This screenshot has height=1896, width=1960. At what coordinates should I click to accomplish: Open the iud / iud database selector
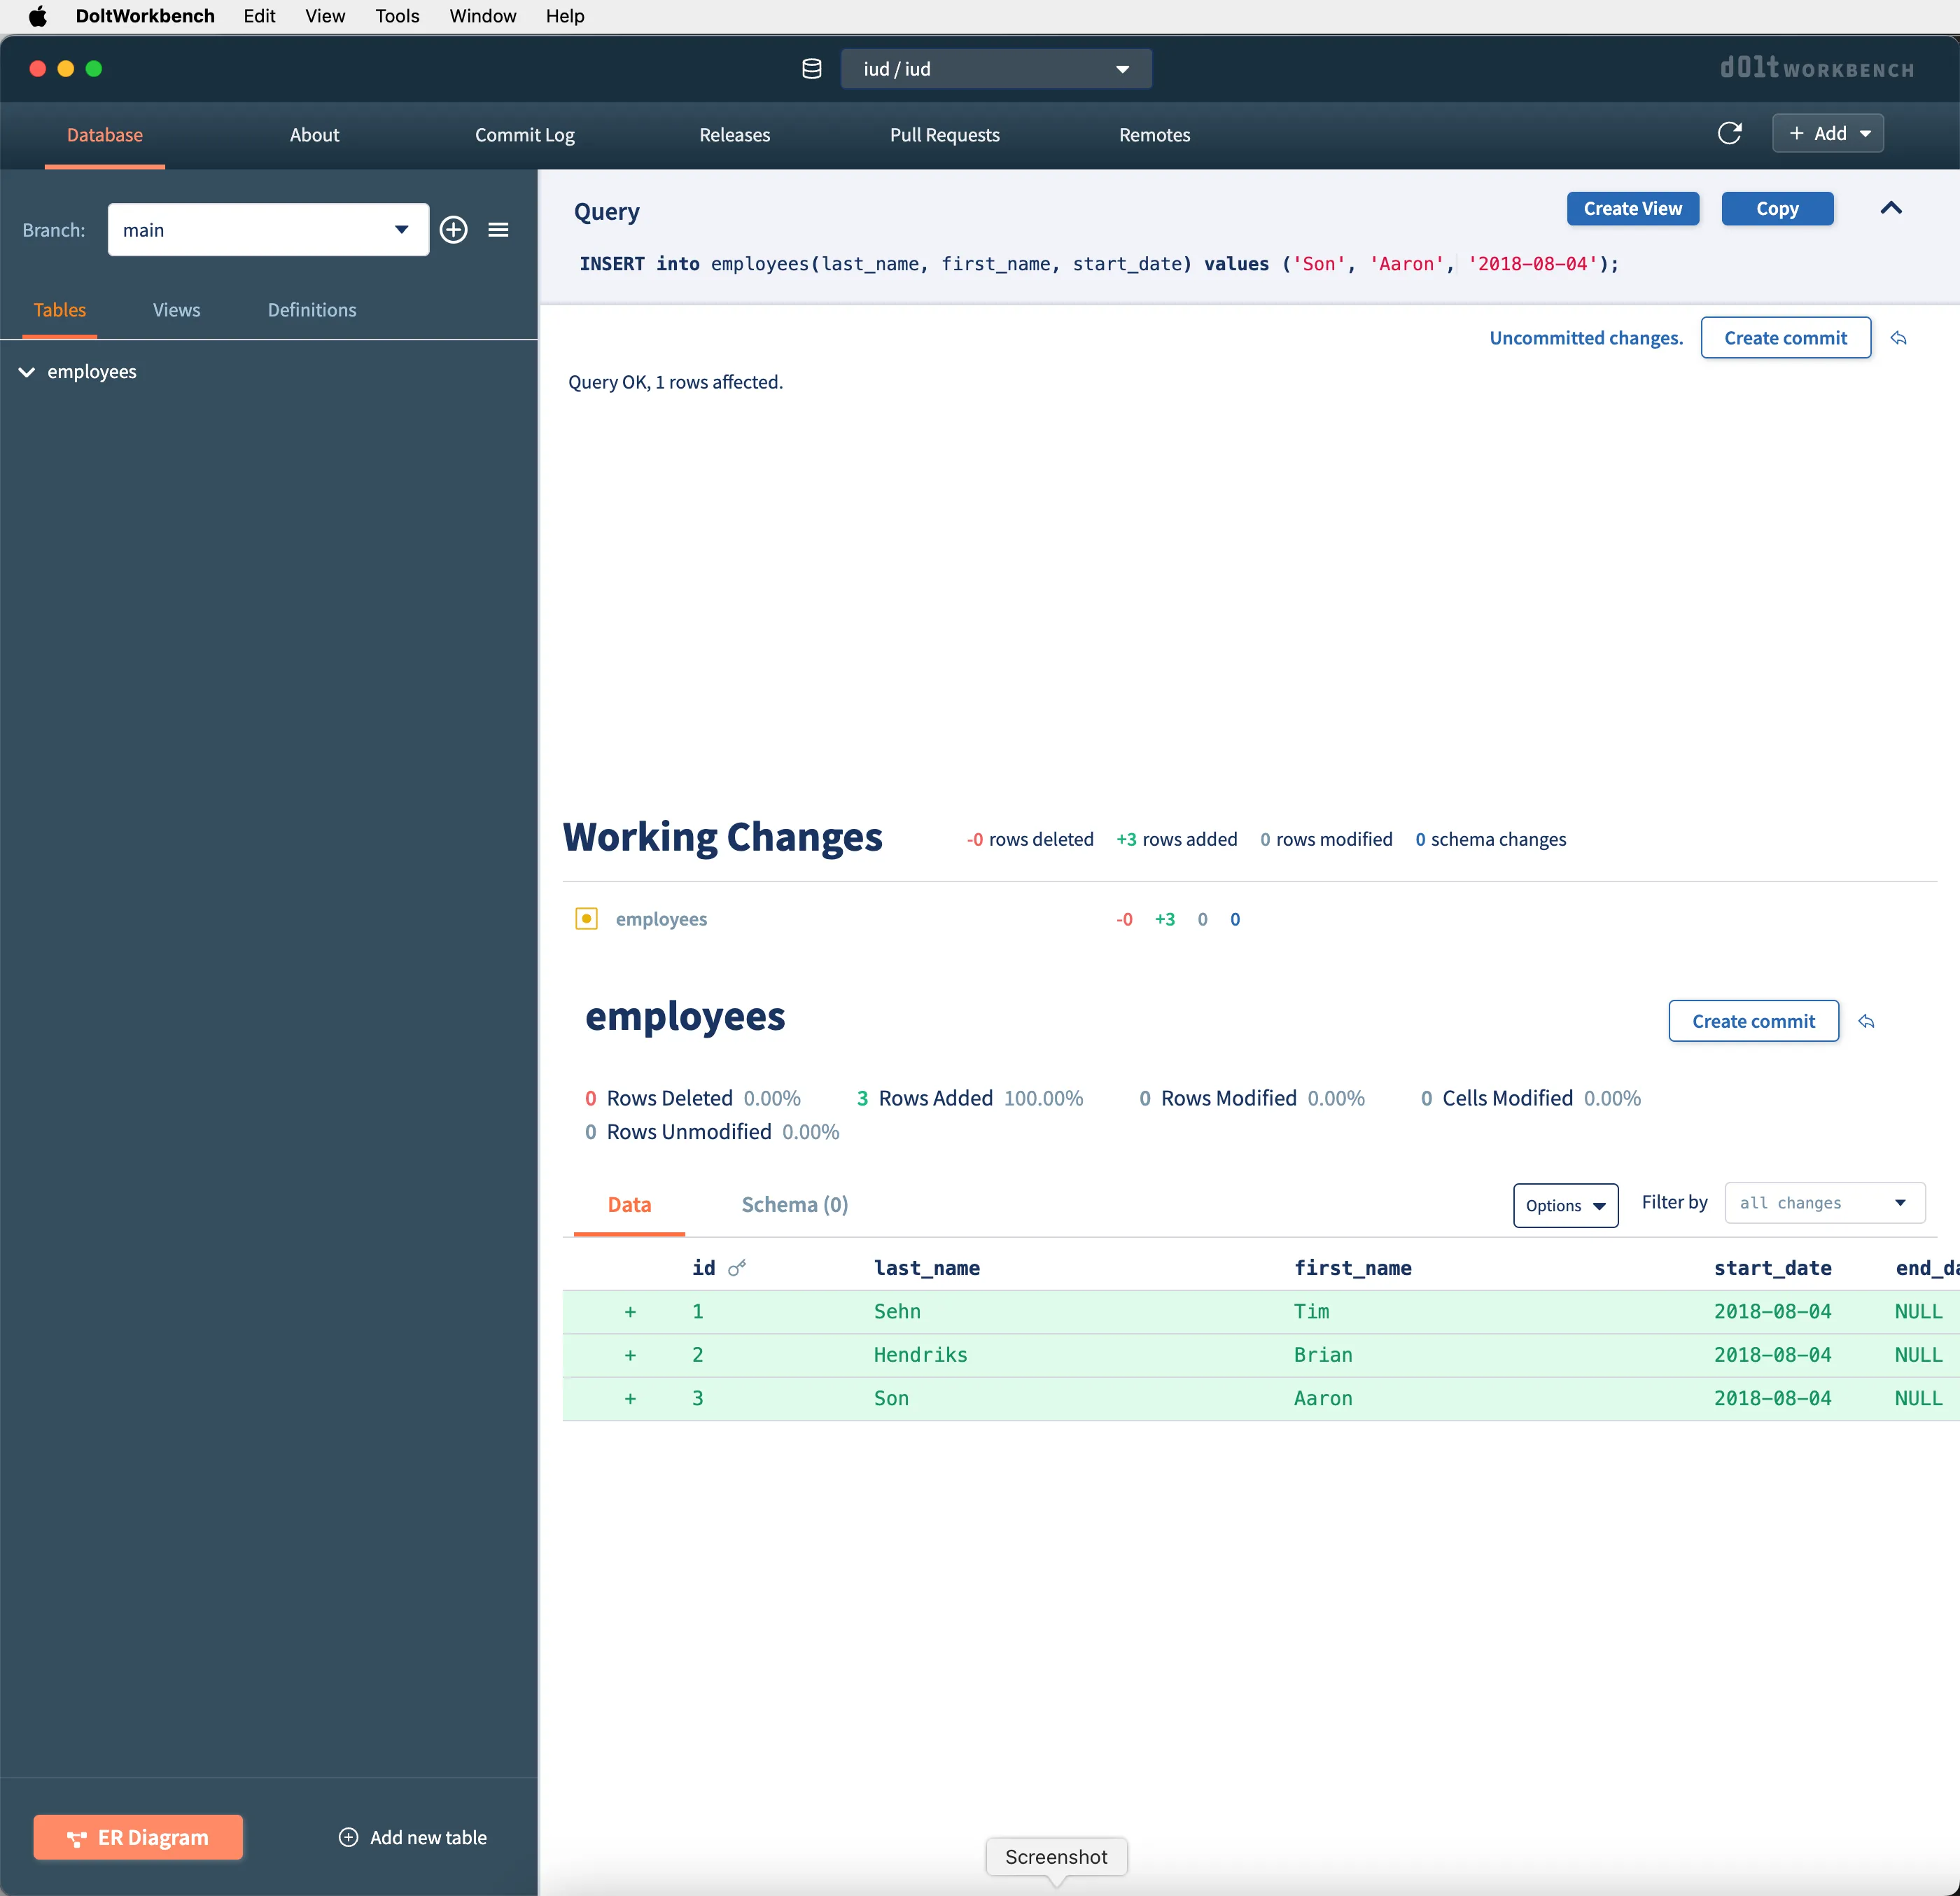(995, 69)
